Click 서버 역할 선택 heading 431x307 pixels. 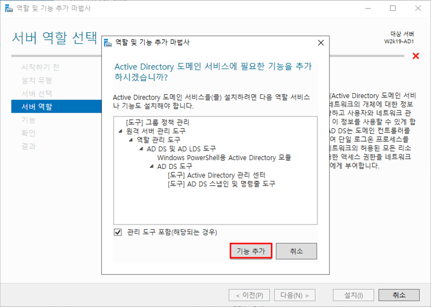pyautogui.click(x=55, y=38)
